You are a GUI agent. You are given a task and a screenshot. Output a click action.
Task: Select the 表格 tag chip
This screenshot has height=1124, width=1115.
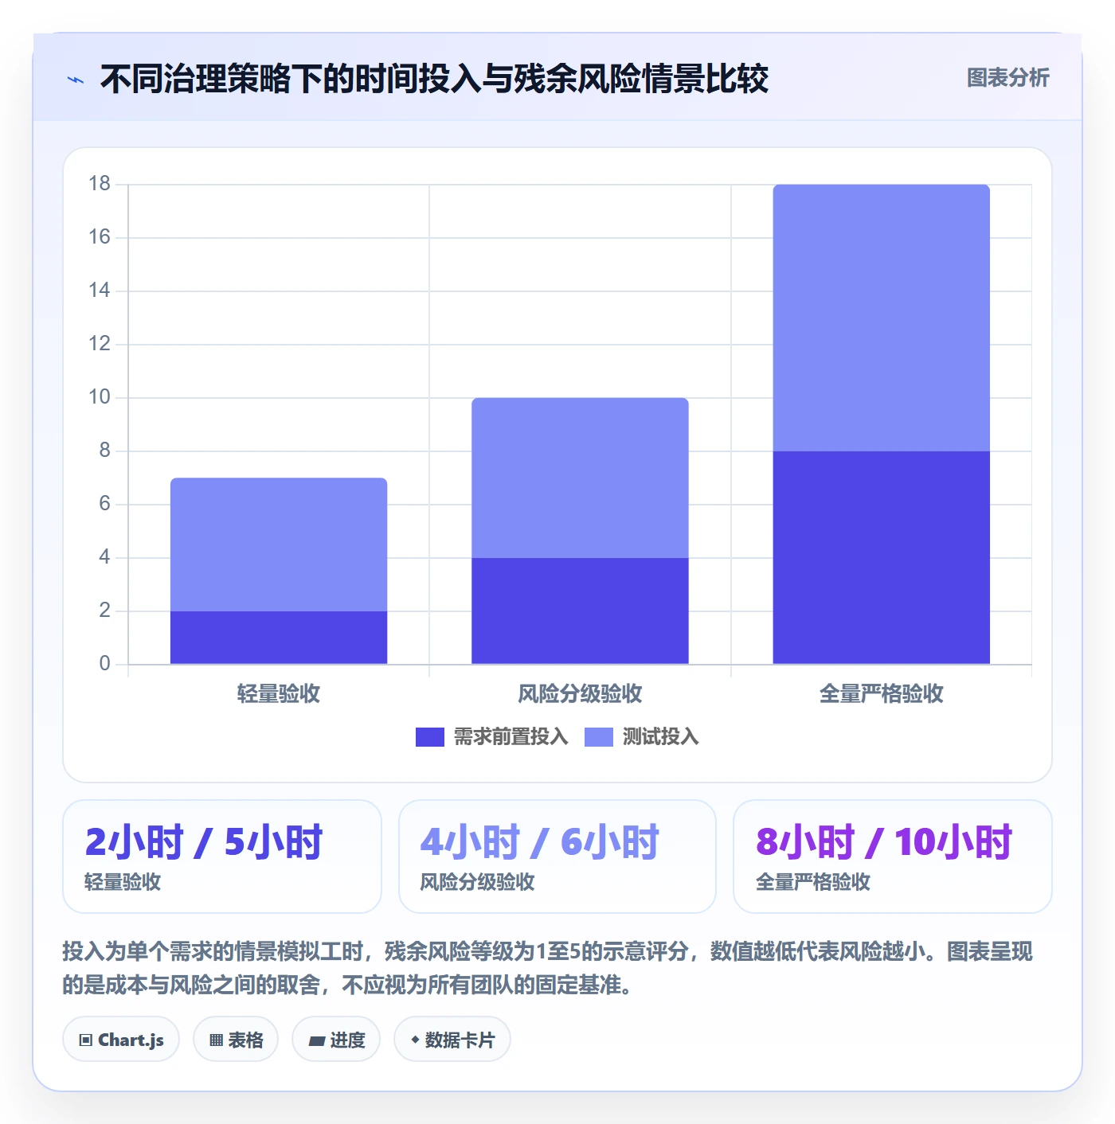tap(236, 1040)
